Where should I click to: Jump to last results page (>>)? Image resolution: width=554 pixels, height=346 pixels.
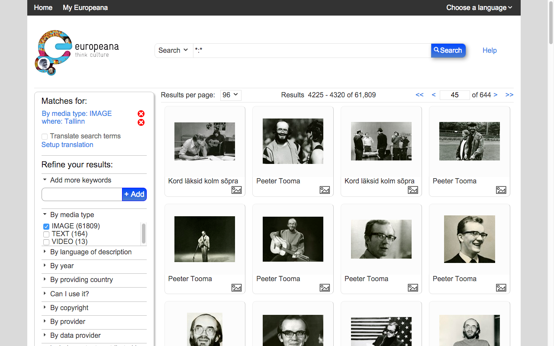point(509,95)
